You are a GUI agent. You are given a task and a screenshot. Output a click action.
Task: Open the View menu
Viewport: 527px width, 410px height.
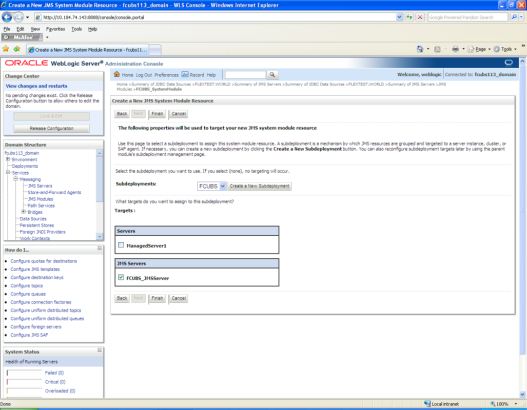point(35,29)
